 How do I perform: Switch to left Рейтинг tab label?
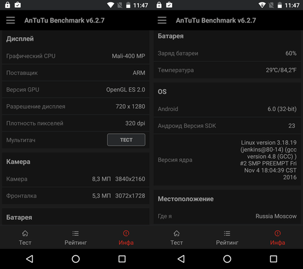(x=76, y=242)
